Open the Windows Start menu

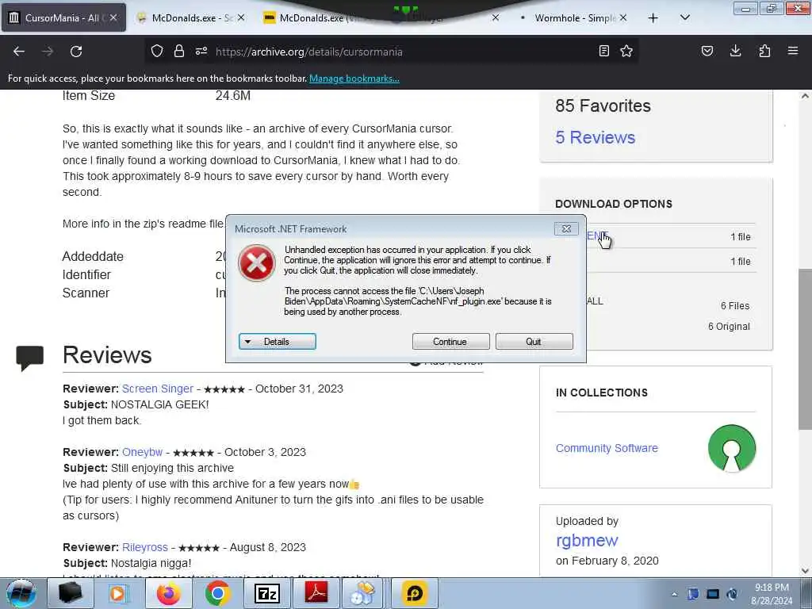(21, 593)
